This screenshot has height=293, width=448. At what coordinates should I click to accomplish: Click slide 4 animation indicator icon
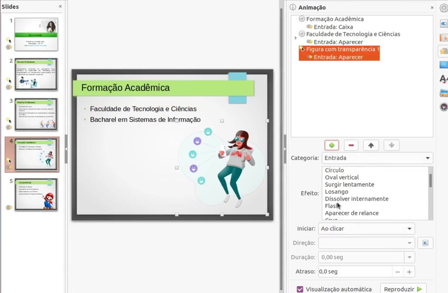(9, 168)
